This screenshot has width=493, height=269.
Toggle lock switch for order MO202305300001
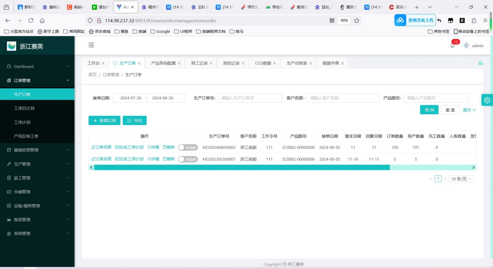point(188,159)
